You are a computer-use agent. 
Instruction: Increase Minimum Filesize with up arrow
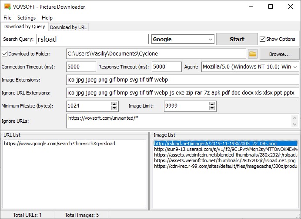point(114,104)
